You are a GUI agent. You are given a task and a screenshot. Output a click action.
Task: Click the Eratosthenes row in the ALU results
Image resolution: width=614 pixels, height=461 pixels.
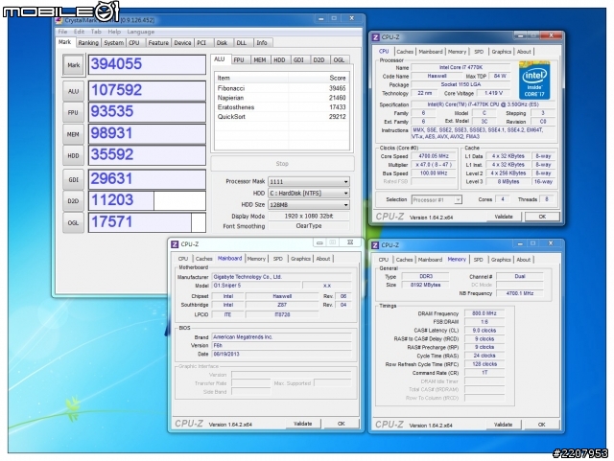[x=281, y=107]
